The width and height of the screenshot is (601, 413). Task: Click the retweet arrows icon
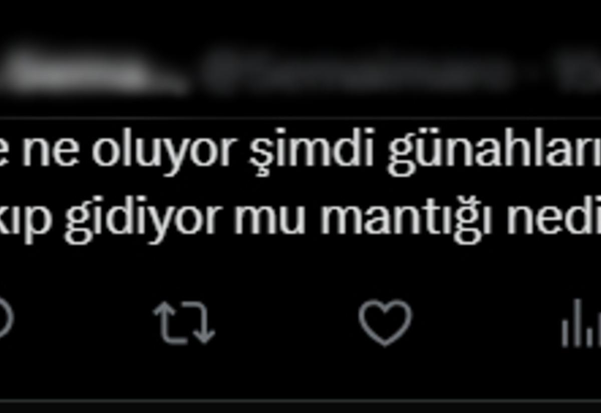pos(184,323)
